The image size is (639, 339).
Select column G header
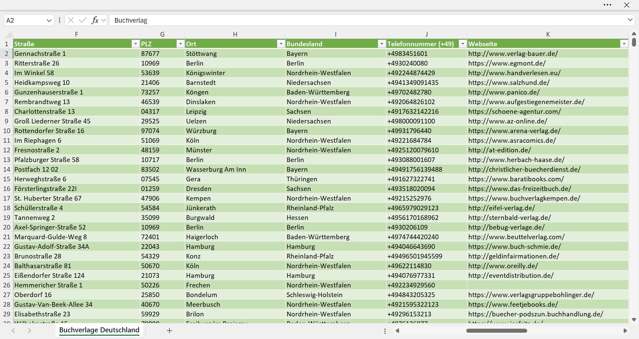tap(162, 34)
